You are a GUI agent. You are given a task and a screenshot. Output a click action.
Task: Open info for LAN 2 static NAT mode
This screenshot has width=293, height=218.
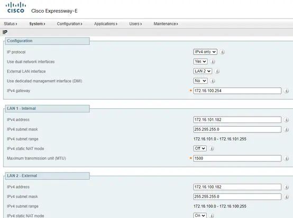click(212, 216)
